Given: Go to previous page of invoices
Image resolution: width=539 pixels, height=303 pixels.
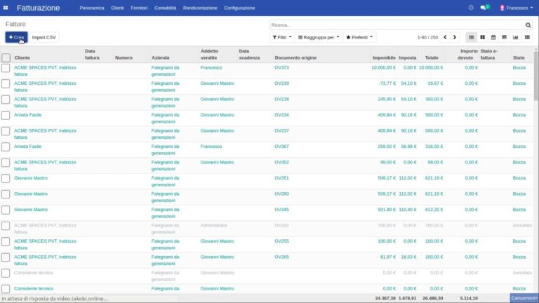Looking at the screenshot, I should (x=445, y=37).
